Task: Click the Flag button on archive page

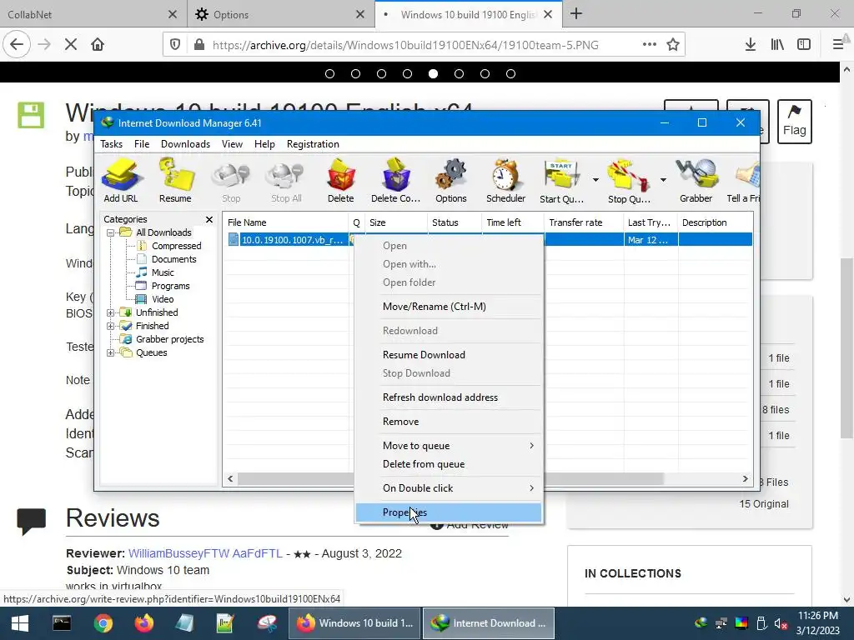Action: point(794,122)
